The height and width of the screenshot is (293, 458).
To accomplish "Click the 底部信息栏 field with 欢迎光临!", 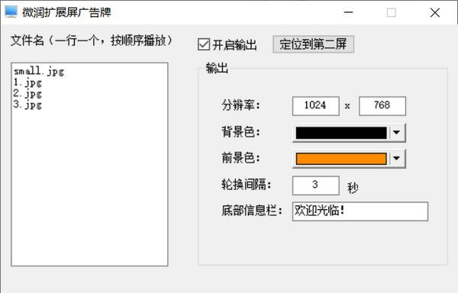I will click(x=360, y=211).
